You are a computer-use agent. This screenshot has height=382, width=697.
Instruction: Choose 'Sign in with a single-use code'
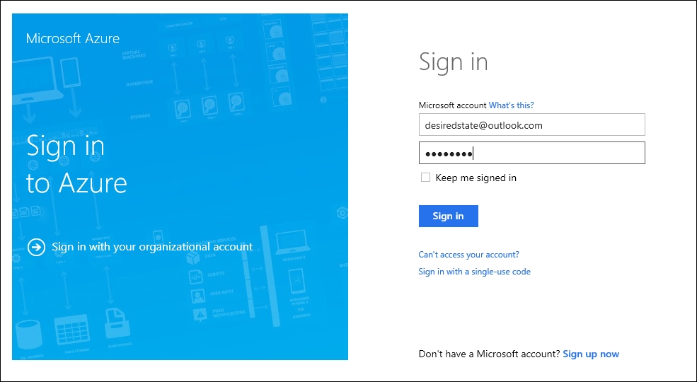coord(474,272)
